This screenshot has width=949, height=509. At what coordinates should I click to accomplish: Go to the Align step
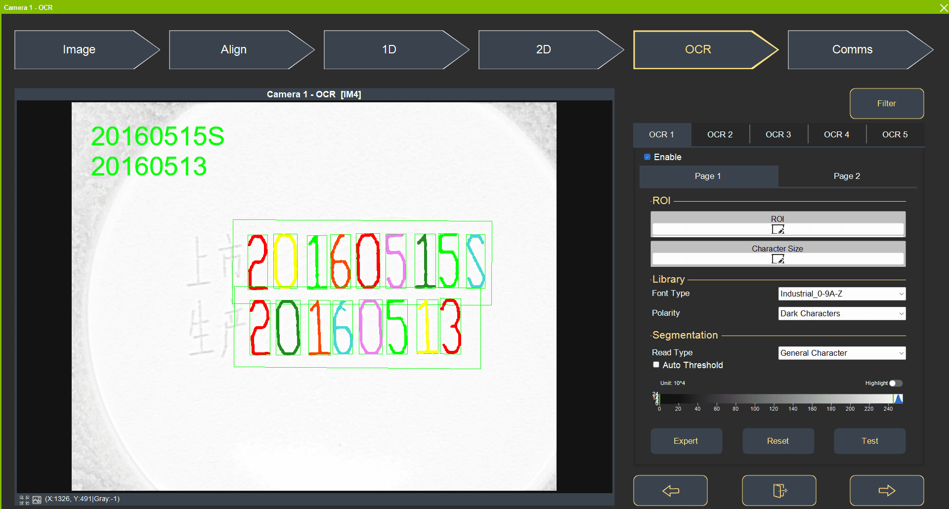coord(242,49)
